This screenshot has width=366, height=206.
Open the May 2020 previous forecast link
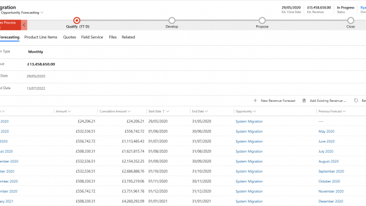[327, 132]
